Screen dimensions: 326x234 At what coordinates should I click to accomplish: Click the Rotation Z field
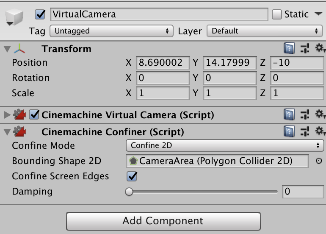(297, 78)
